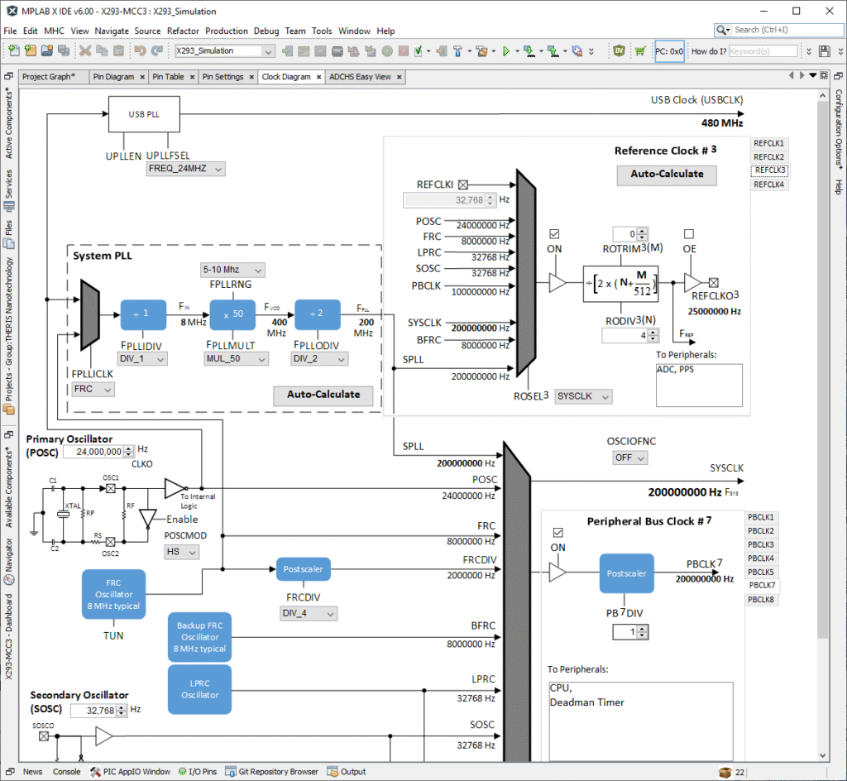Viewport: 847px width, 781px height.
Task: Increase RODIV3 value with up arrow
Action: tap(653, 333)
